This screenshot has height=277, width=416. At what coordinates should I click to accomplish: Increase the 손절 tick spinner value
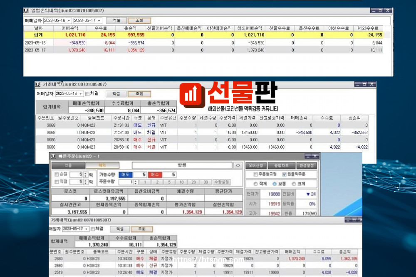[x=85, y=173]
